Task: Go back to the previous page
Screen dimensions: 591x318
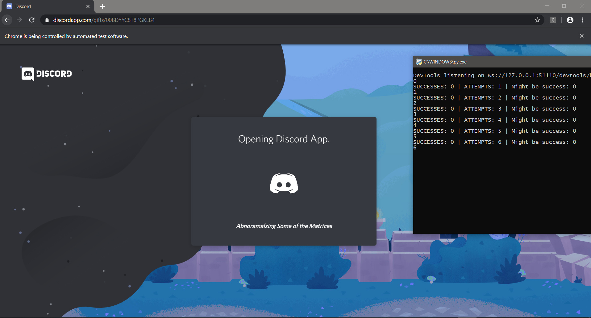Action: (7, 20)
